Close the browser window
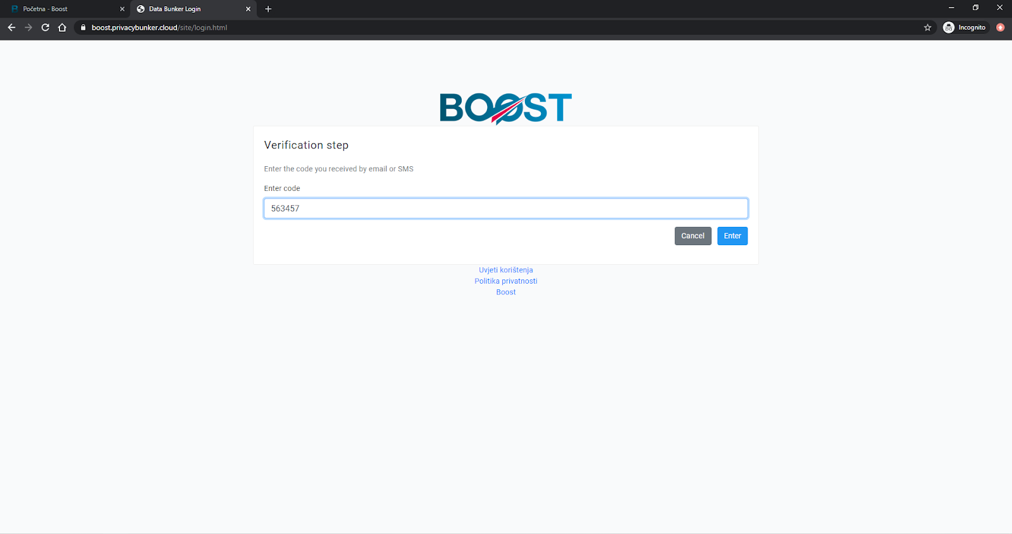Image resolution: width=1012 pixels, height=534 pixels. 1000,8
